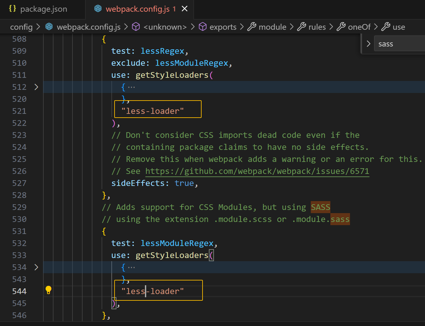Expand the folded block at line 512

click(x=36, y=87)
